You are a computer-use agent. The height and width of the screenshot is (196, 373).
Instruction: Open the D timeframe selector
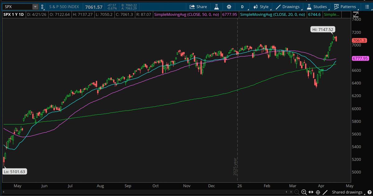[x=242, y=7]
